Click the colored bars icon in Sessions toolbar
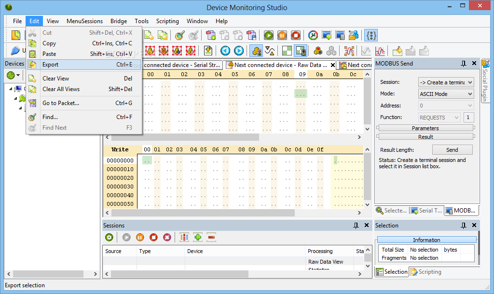This screenshot has height=294, width=494. coord(184,237)
